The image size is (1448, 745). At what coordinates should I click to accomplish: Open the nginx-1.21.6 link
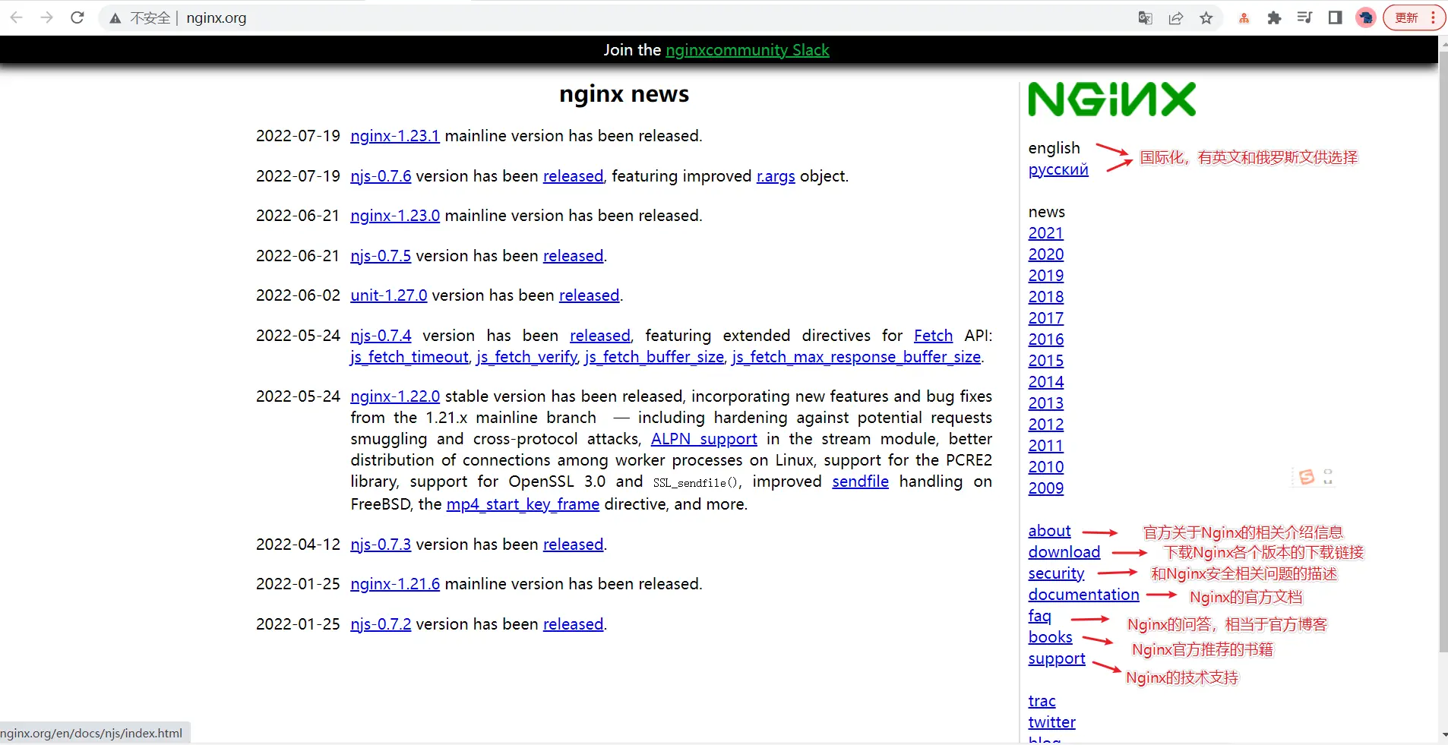pyautogui.click(x=395, y=584)
